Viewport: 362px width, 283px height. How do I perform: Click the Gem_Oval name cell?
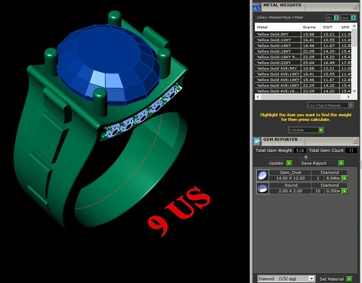290,172
